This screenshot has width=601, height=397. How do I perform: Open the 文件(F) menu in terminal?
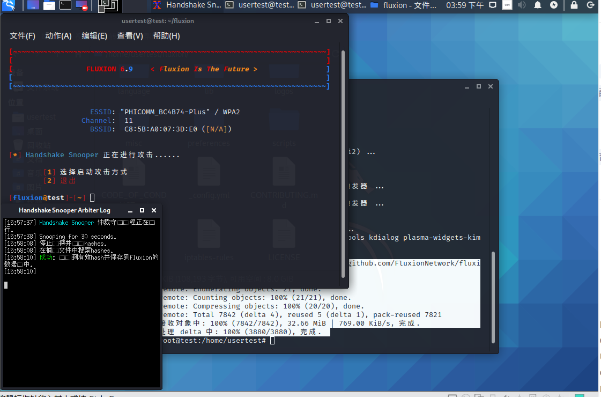pyautogui.click(x=22, y=35)
